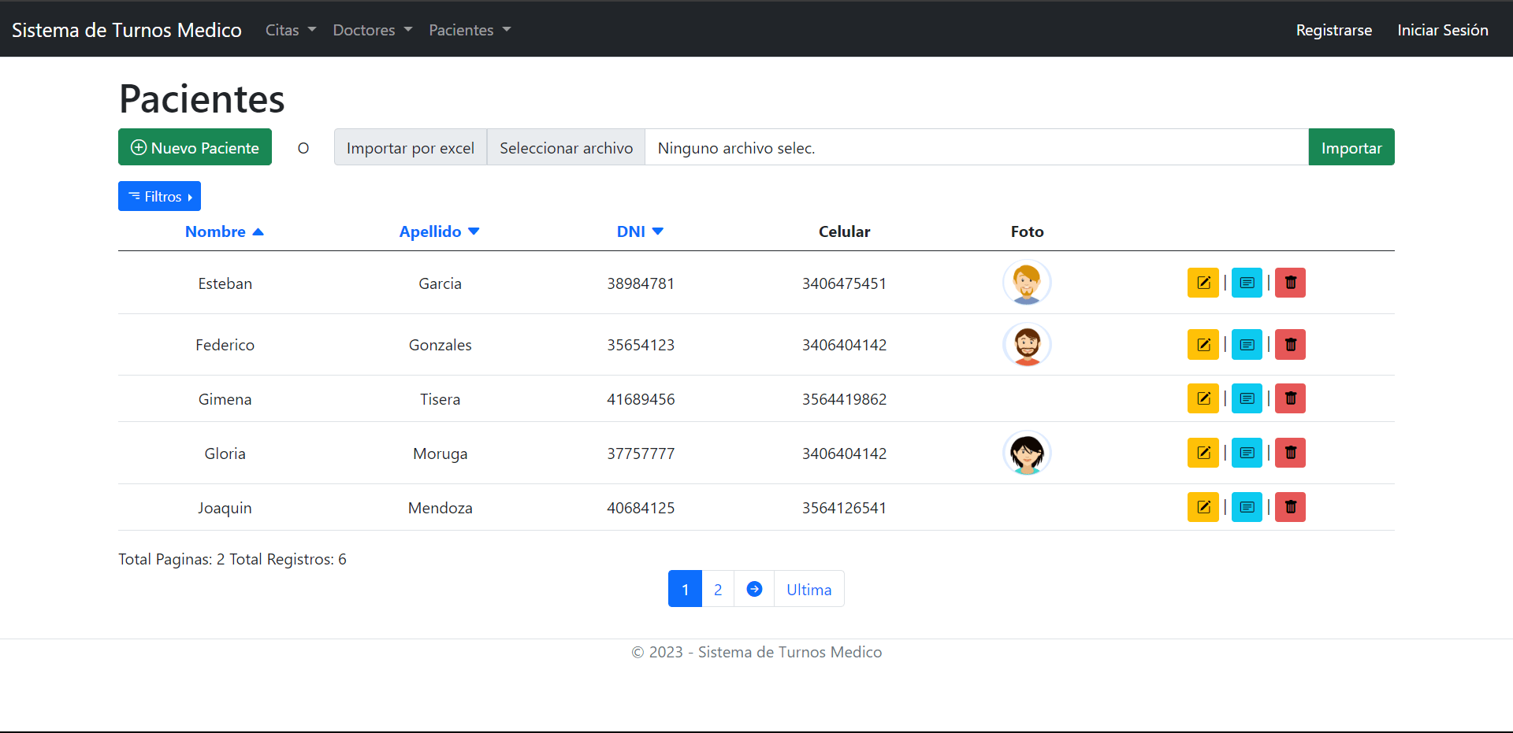
Task: Open details icon for Federico Gonzales
Action: point(1247,345)
